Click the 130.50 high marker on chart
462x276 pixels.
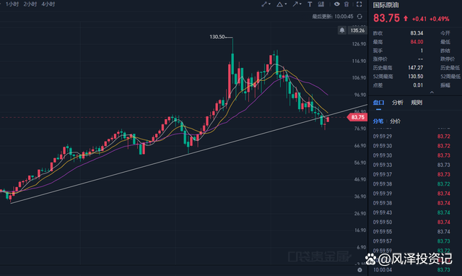pos(217,37)
